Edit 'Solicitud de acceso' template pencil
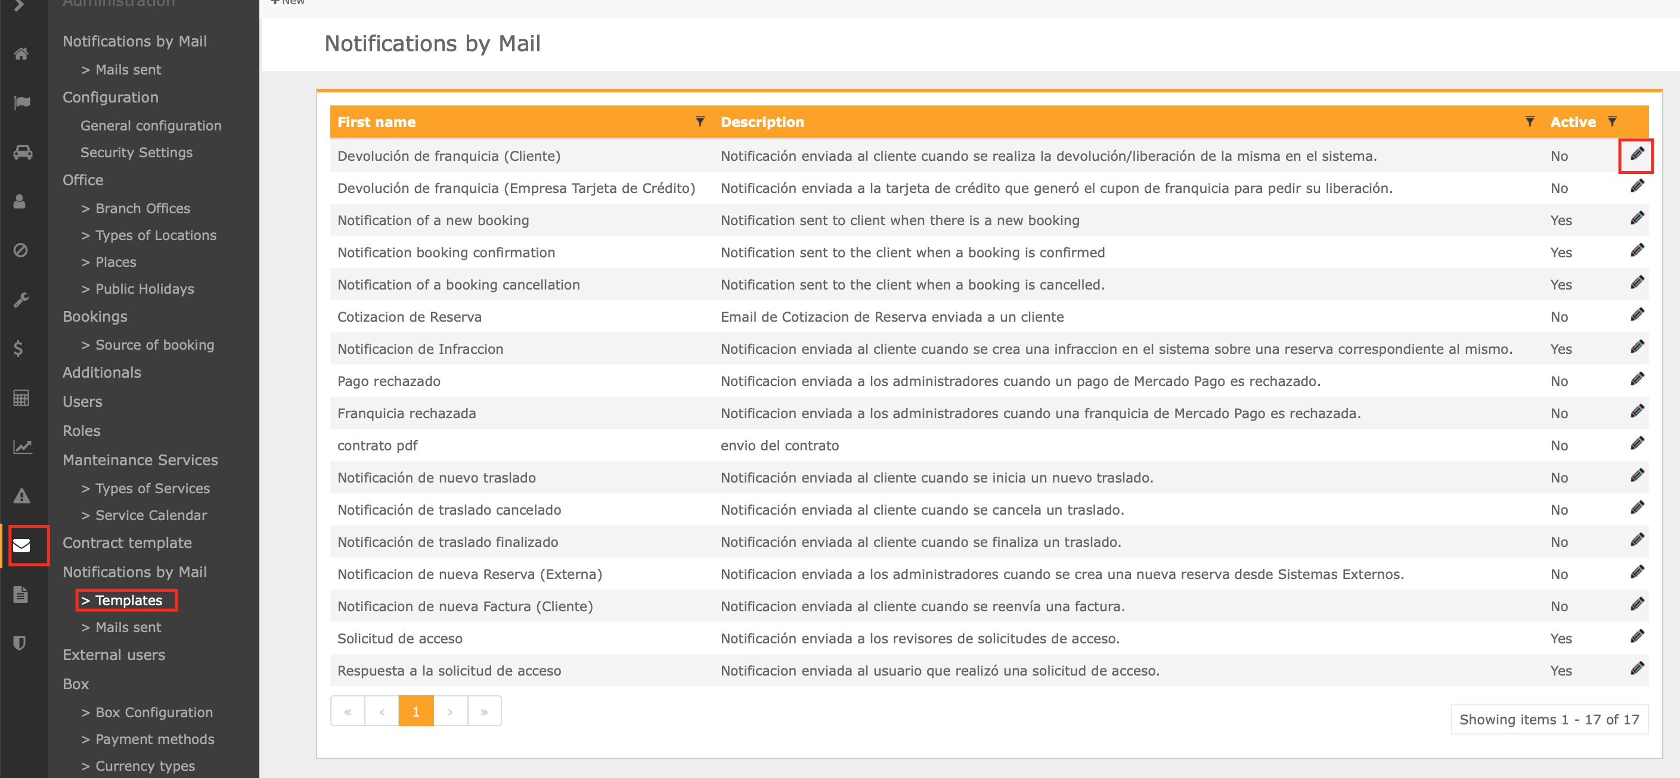Screen dimensions: 1680x778 pyautogui.click(x=1637, y=637)
